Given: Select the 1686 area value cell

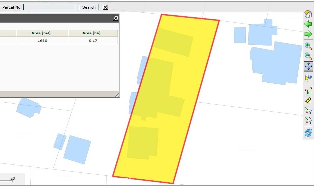Looking at the screenshot, I should tap(42, 41).
